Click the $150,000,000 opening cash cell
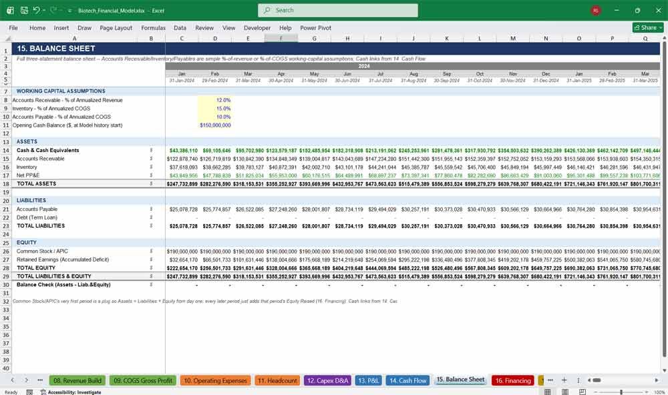Viewport: 668px width, 395px height. pos(214,125)
